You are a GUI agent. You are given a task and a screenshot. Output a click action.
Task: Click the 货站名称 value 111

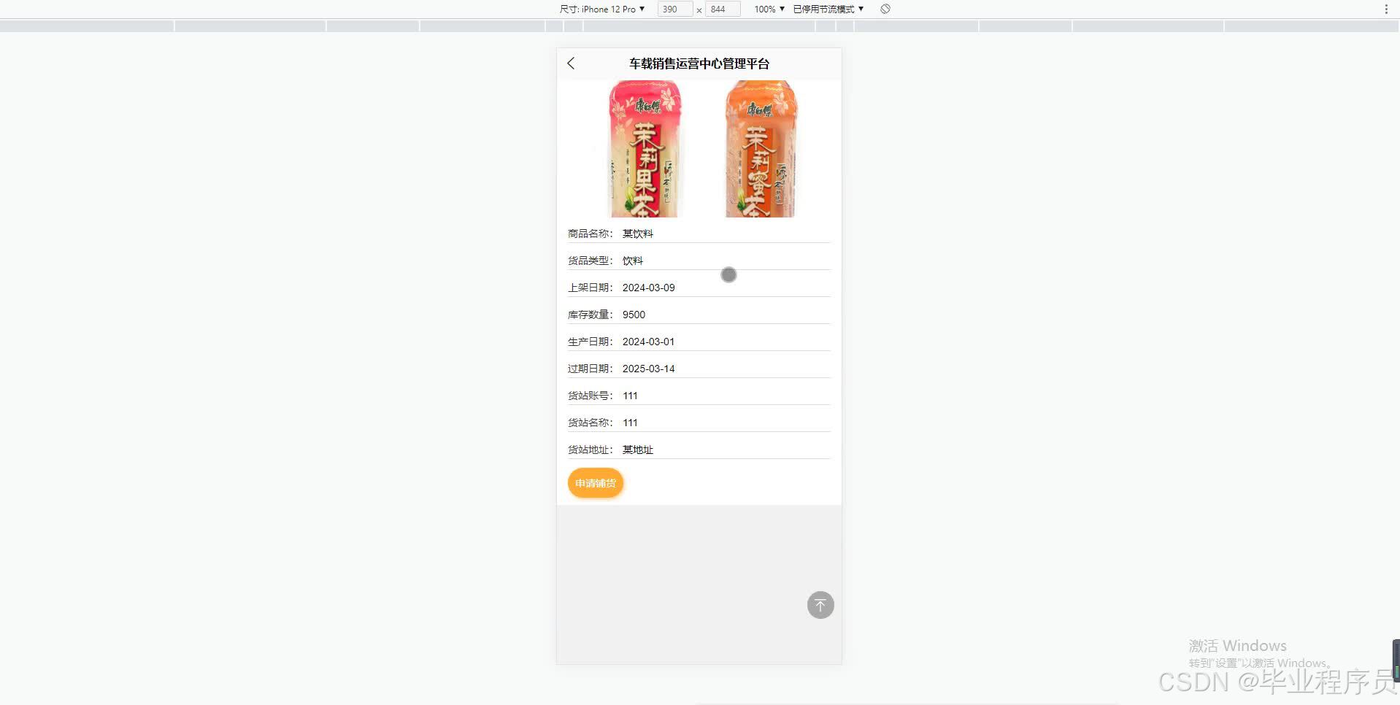tap(630, 423)
